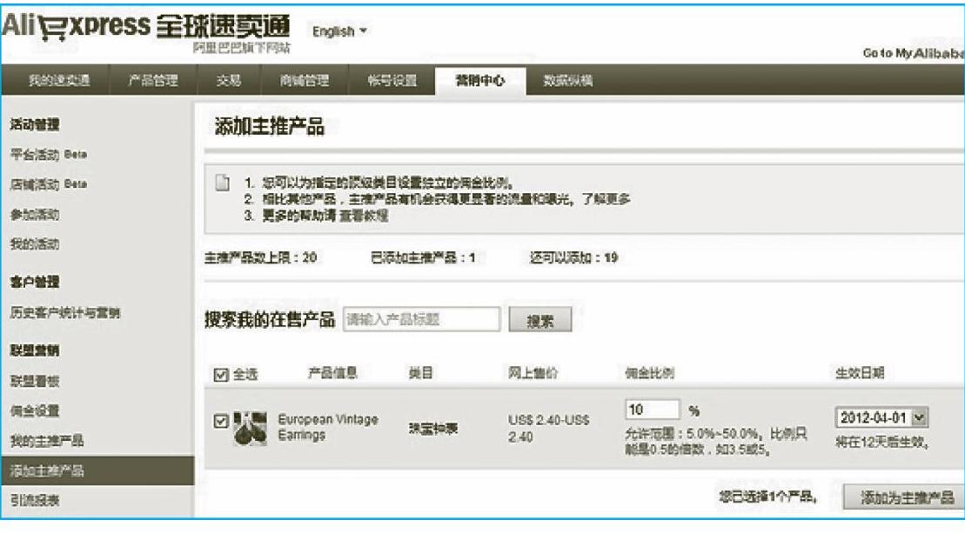Image resolution: width=965 pixels, height=533 pixels.
Task: Select 添加主推产品 in sidebar
Action: click(97, 471)
